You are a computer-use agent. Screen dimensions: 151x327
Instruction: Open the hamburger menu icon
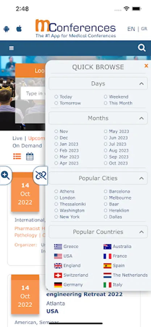pos(12,48)
